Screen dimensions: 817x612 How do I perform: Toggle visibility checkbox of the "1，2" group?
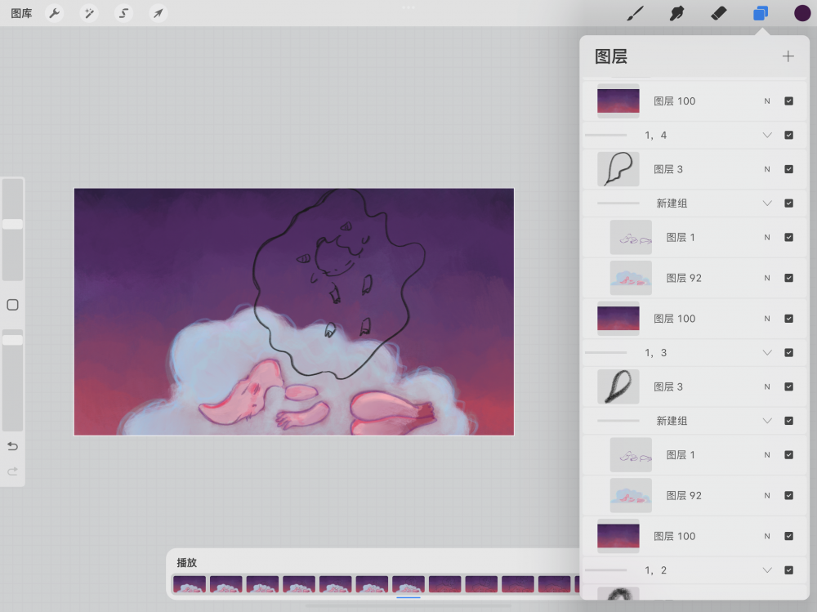pos(788,570)
